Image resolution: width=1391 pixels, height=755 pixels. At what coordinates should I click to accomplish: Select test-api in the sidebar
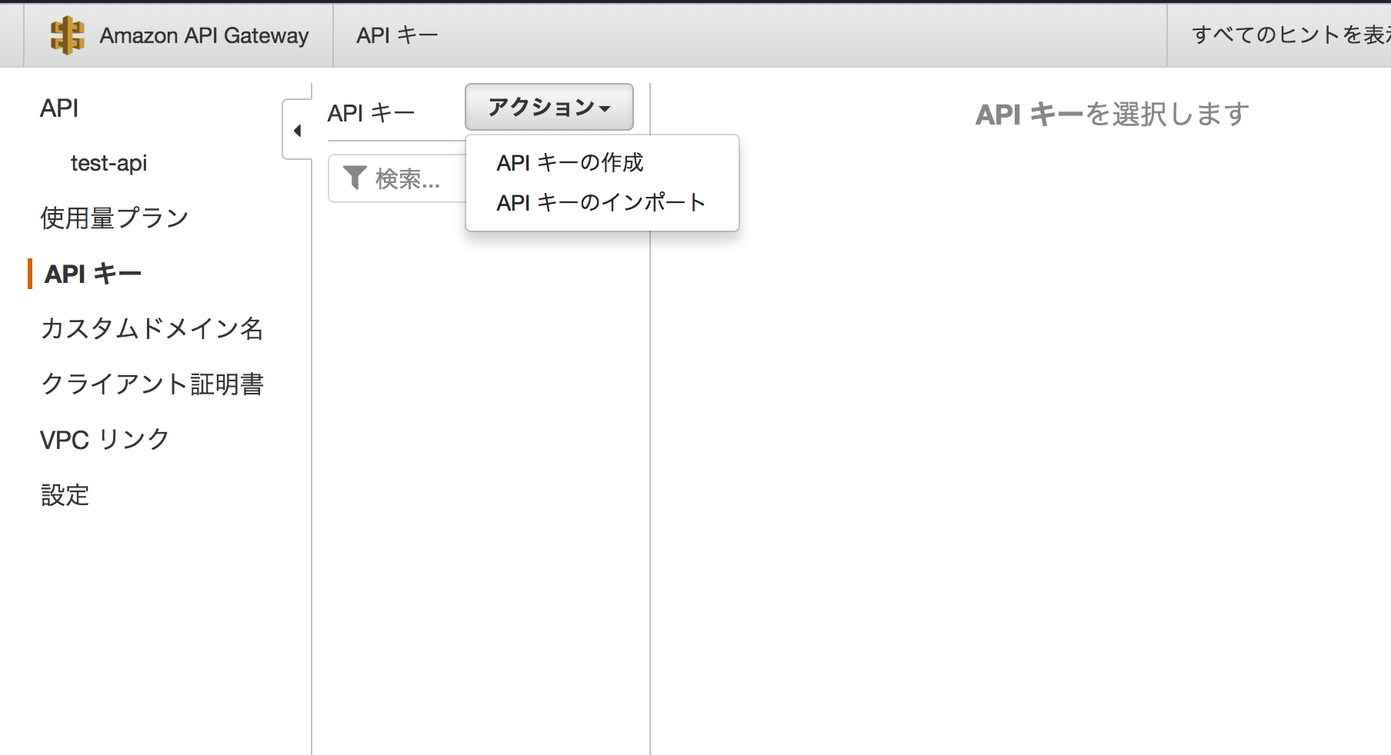tap(108, 163)
